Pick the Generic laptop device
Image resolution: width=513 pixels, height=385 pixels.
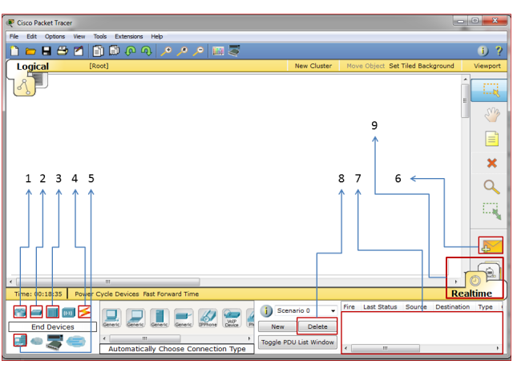pyautogui.click(x=135, y=318)
